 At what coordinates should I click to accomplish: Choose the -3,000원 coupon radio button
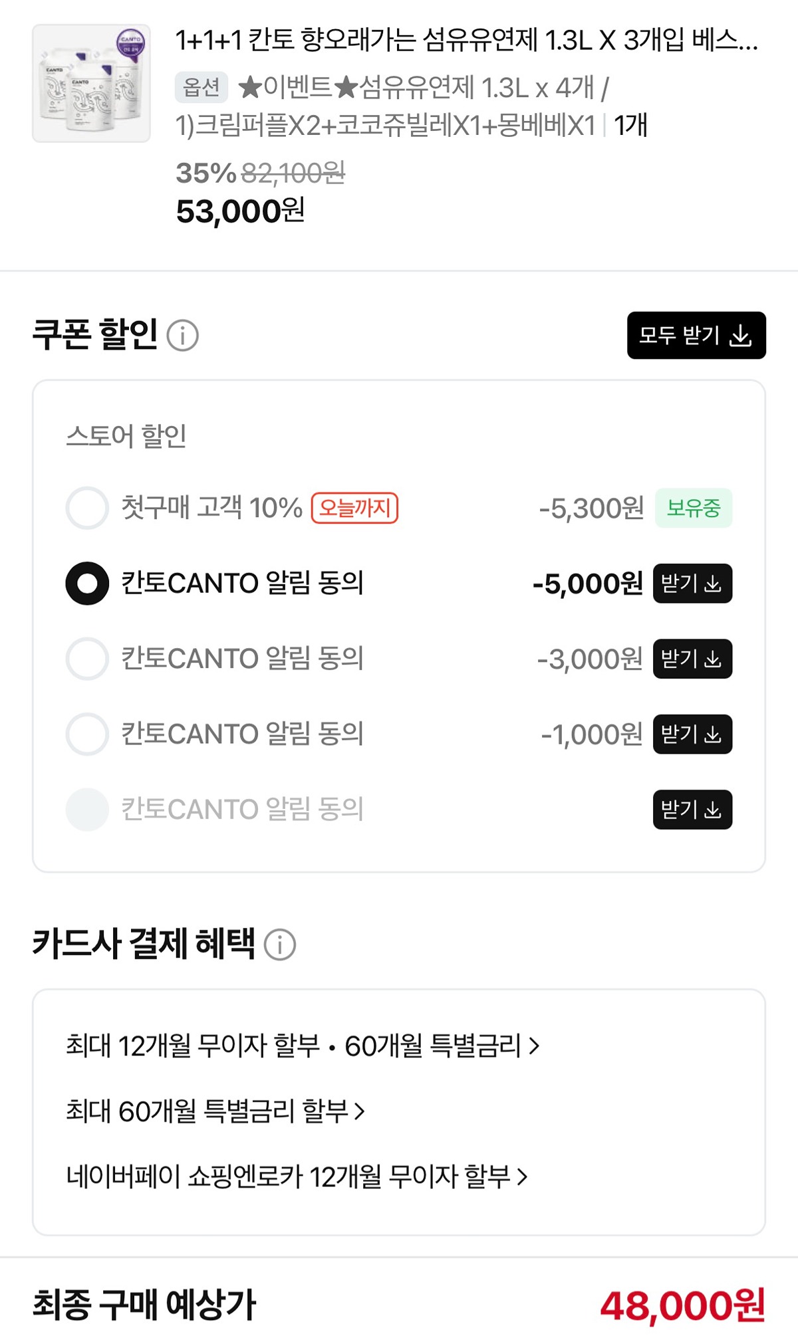[x=87, y=659]
